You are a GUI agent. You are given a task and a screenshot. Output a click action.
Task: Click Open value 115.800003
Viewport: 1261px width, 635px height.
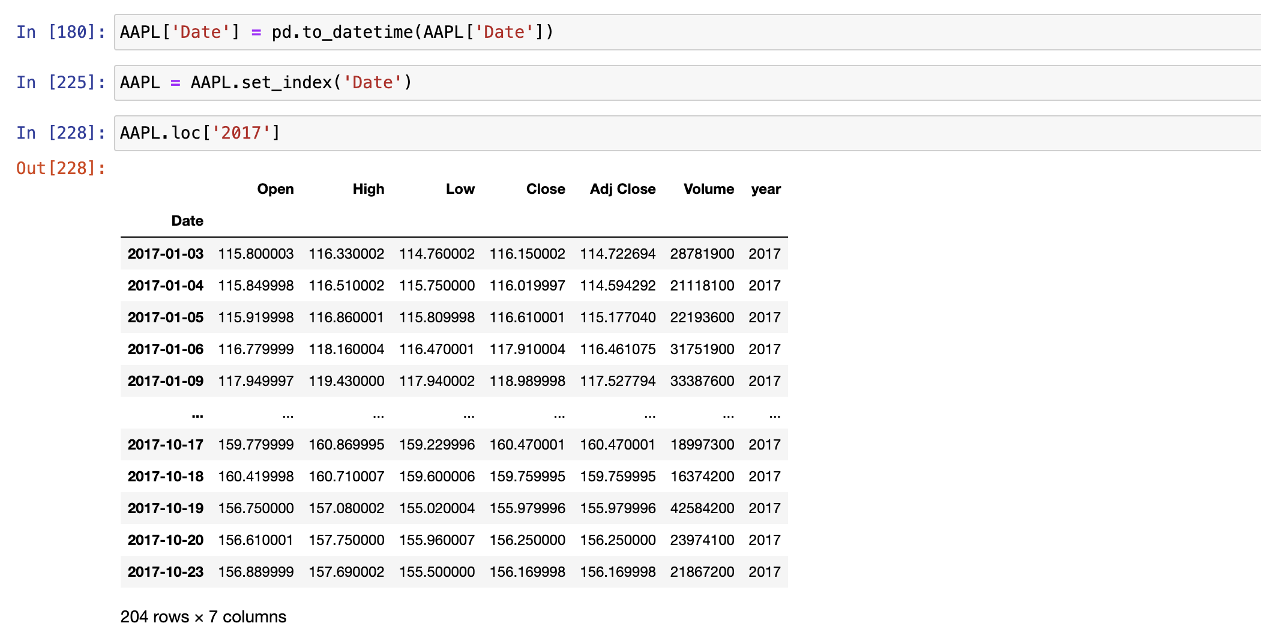pos(256,254)
